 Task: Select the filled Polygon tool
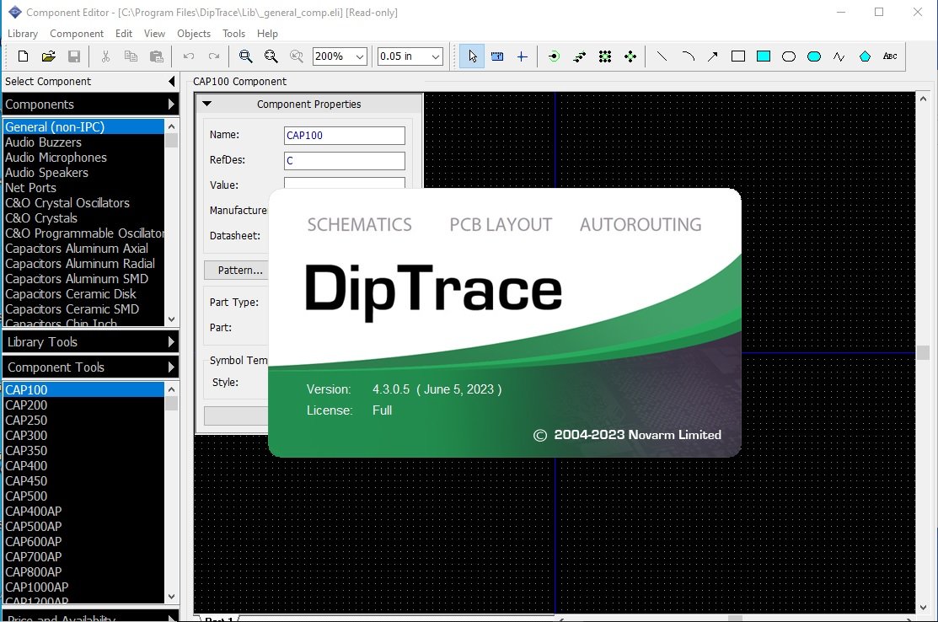click(865, 56)
